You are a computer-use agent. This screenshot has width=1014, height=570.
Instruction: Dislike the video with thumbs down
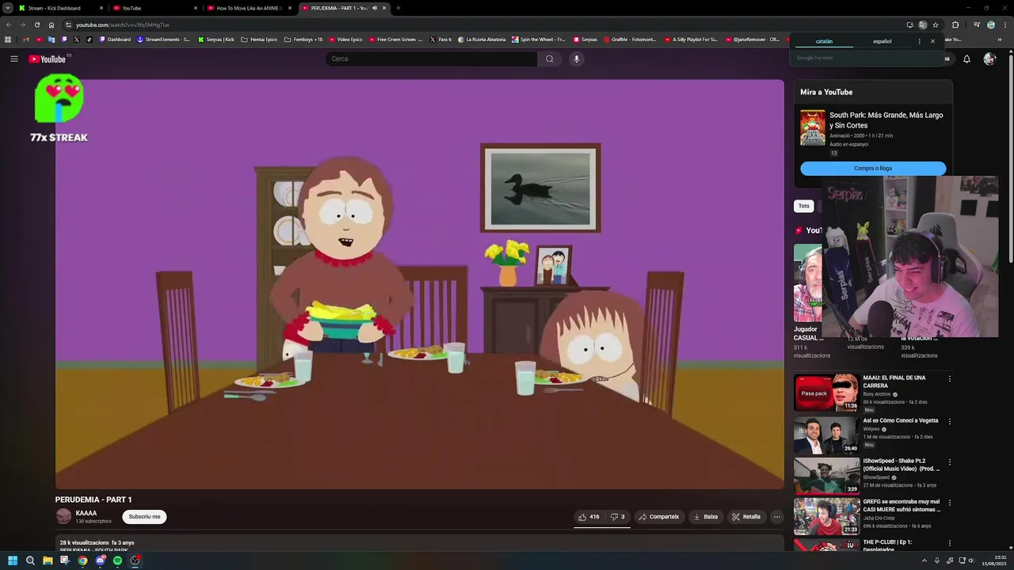pos(617,517)
